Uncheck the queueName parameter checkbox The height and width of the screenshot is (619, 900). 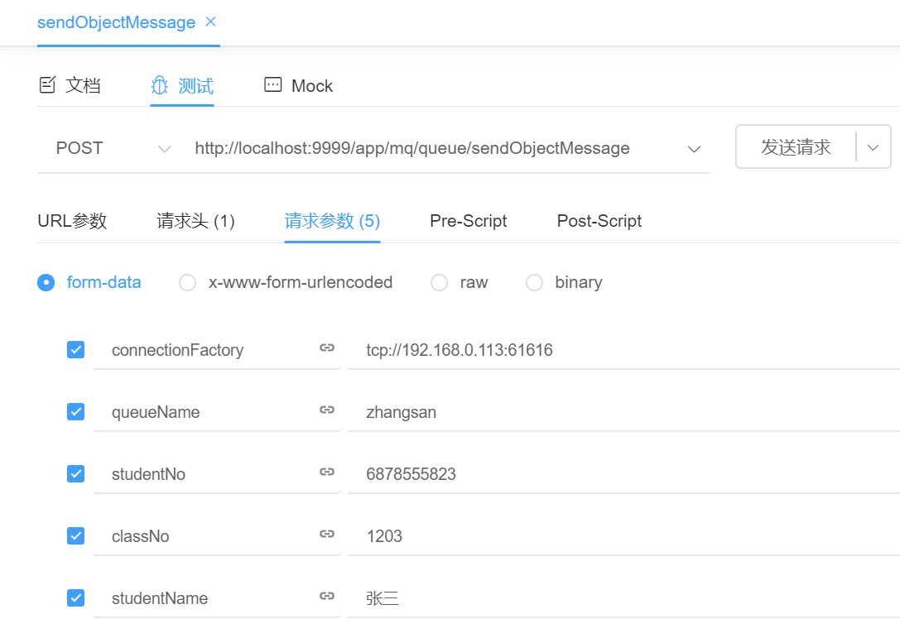pyautogui.click(x=75, y=411)
